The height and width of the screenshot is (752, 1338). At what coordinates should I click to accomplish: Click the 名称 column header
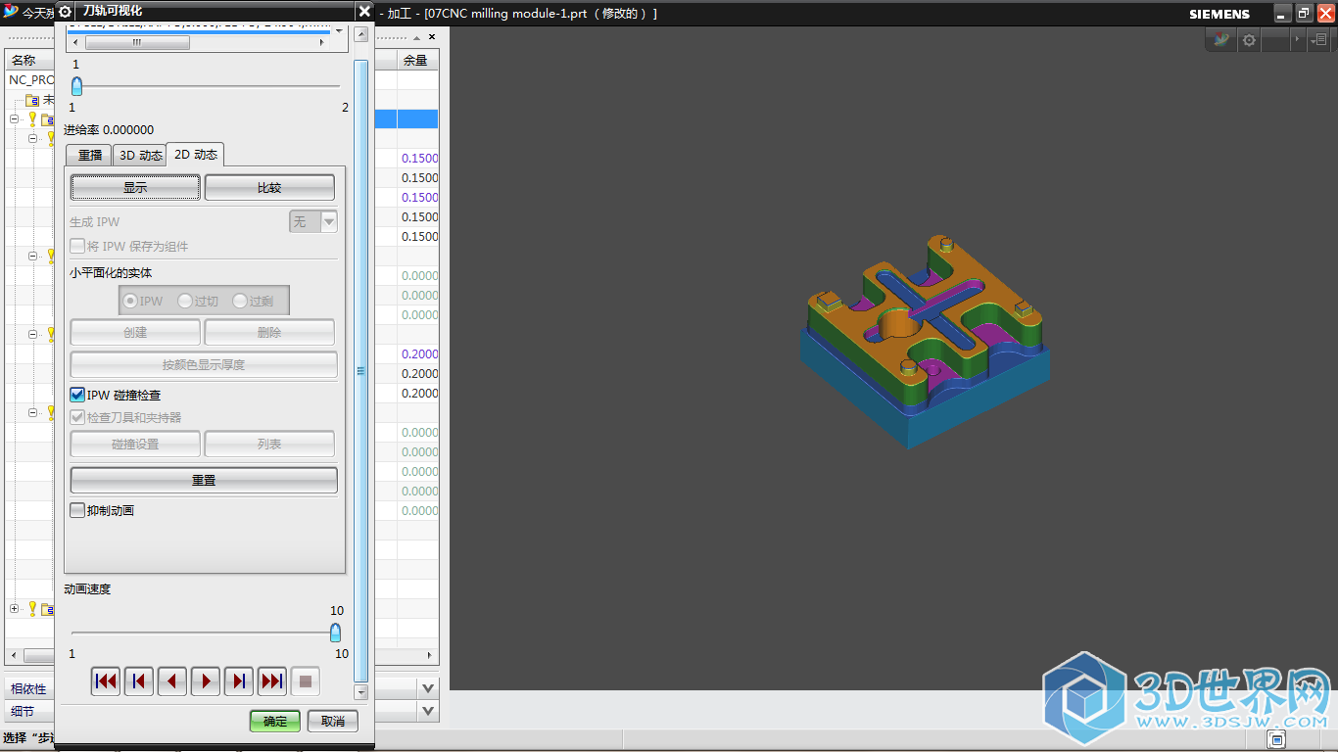(x=23, y=60)
